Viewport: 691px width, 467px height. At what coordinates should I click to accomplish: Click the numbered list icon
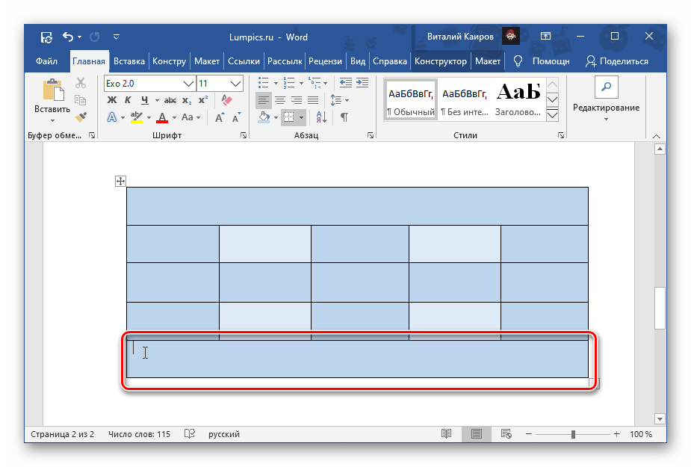(288, 83)
